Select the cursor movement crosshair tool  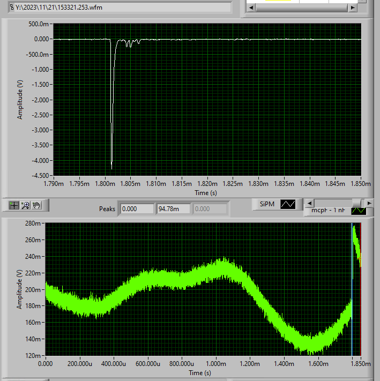click(x=14, y=205)
